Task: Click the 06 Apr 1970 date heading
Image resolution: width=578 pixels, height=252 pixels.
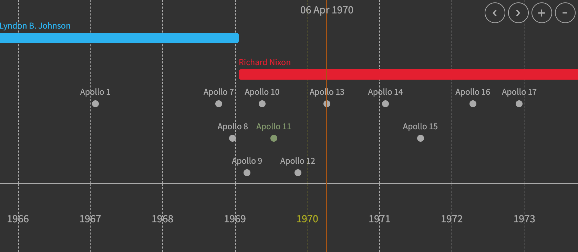Action: pos(327,10)
